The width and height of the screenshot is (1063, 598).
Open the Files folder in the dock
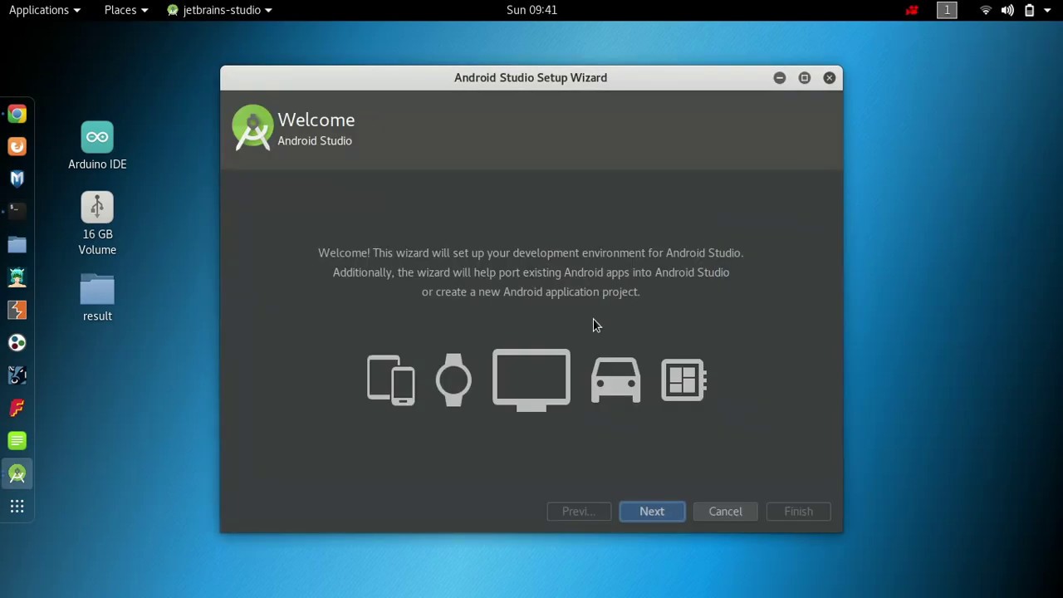[x=17, y=244]
